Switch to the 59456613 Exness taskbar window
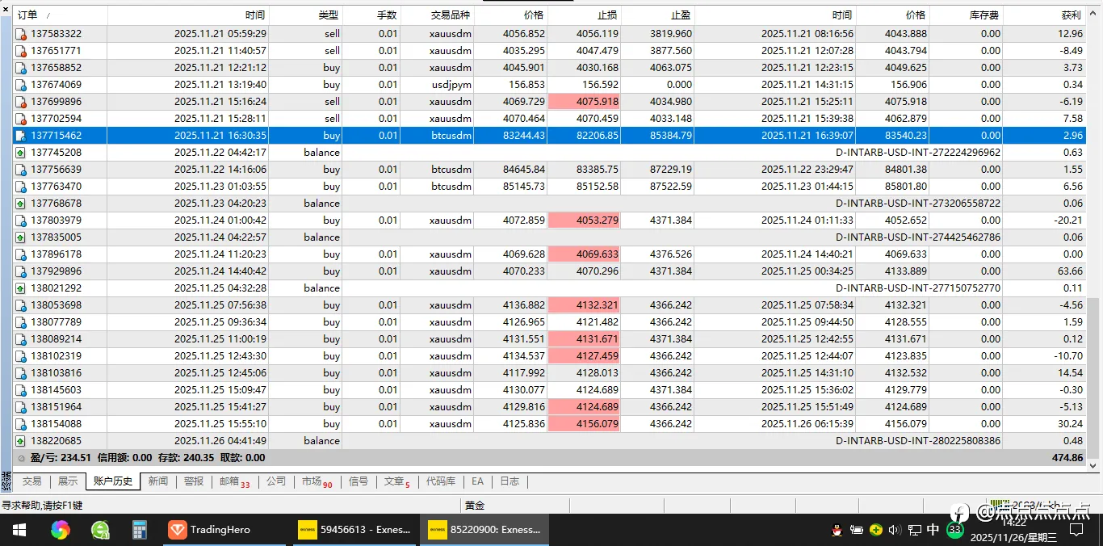The height and width of the screenshot is (546, 1103). click(354, 530)
